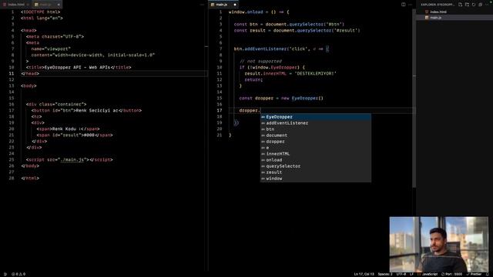Click the title text EyeDropper API - Web APIs
Viewport: 493px width, 277px height.
coord(77,68)
